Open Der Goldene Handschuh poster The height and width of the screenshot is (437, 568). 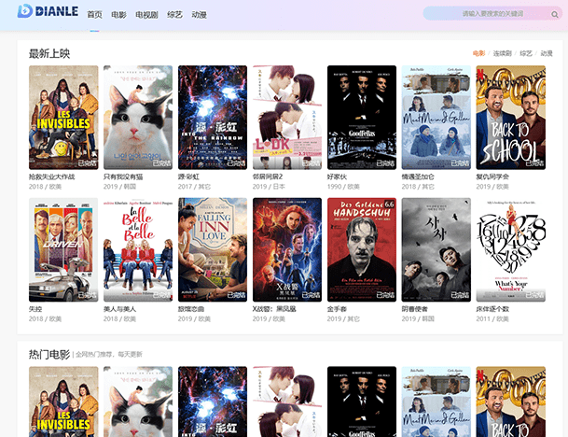[x=361, y=249]
